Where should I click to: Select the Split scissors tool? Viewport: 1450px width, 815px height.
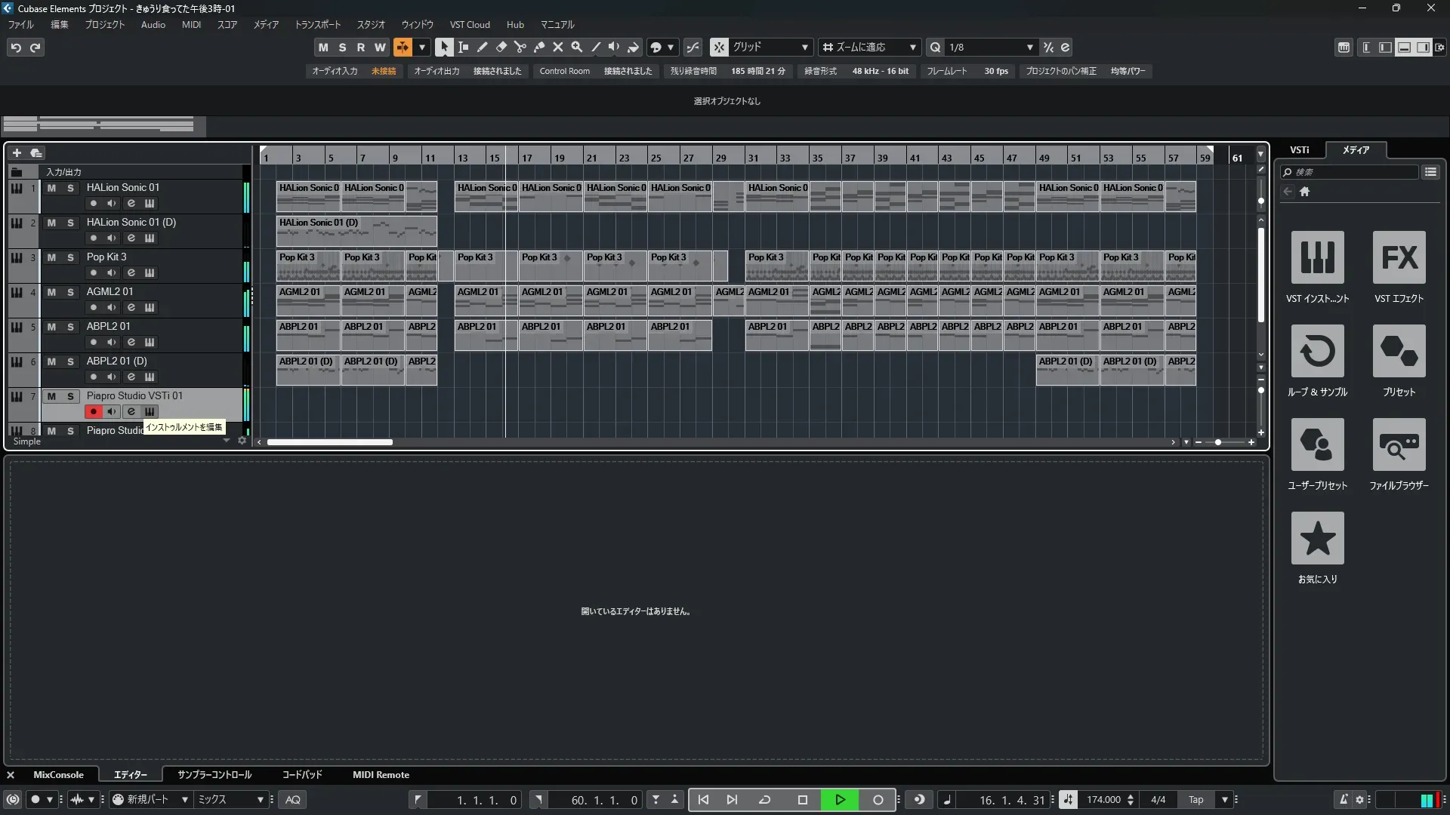click(520, 47)
